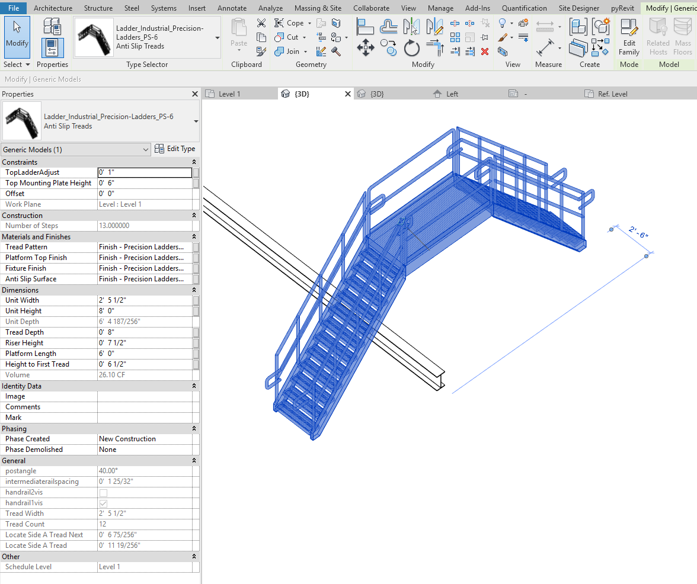Viewport: 697px width, 584px height.
Task: Open the Annotate ribbon tab
Action: (x=232, y=8)
